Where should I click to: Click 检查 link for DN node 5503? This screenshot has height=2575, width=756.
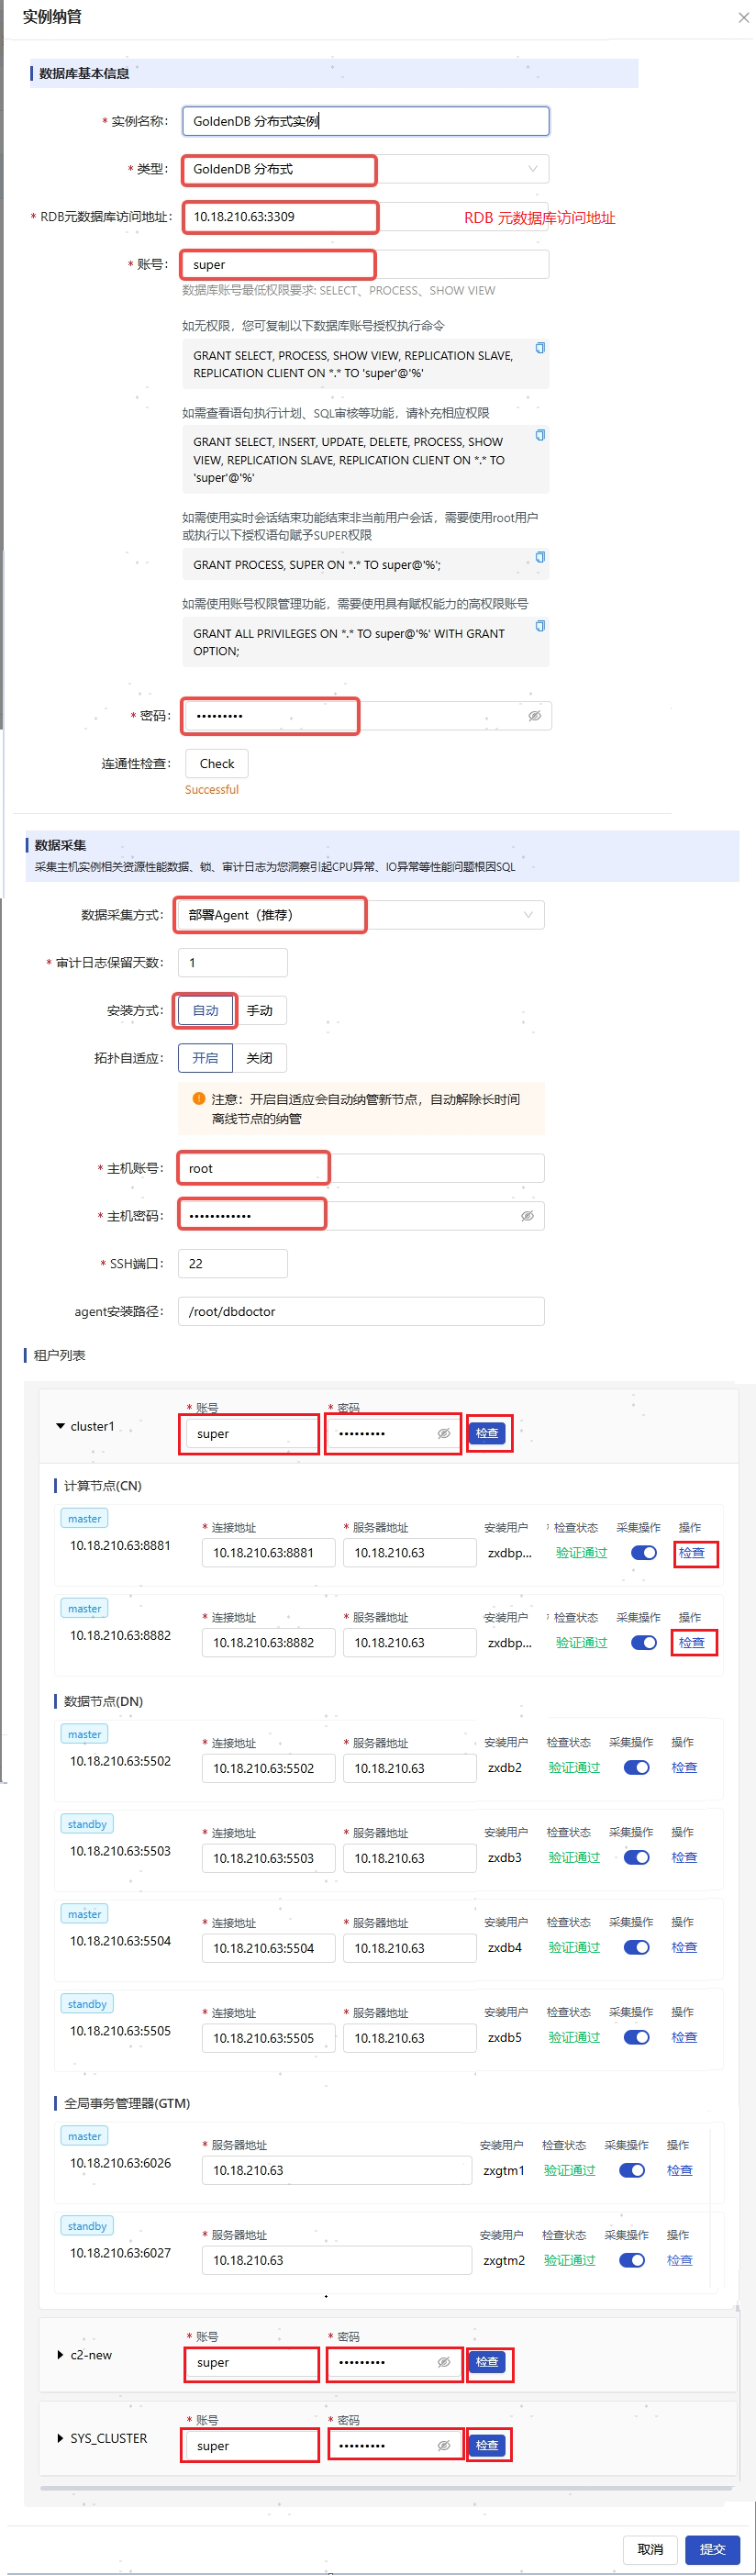pos(684,1857)
